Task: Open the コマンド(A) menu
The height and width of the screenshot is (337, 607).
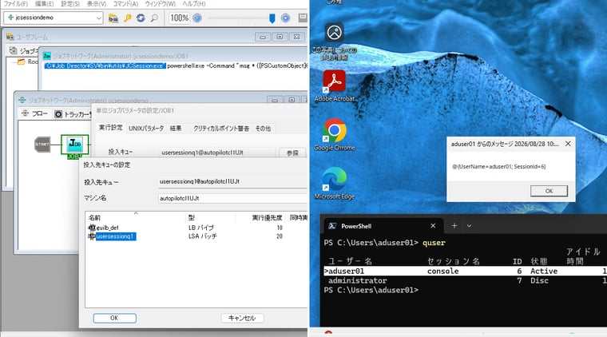Action: [125, 3]
